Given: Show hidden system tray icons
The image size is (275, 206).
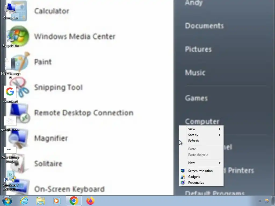Looking at the screenshot, I should [x=260, y=201].
